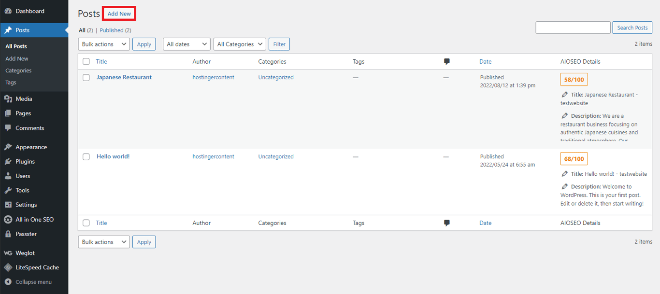The image size is (660, 294).
Task: Open the Bulk actions dropdown
Action: [x=103, y=44]
